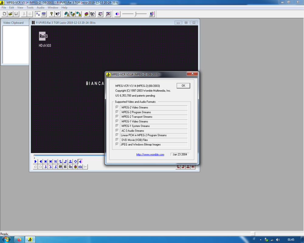Open the Windows Start menu
The height and width of the screenshot is (243, 304).
(x=6, y=240)
